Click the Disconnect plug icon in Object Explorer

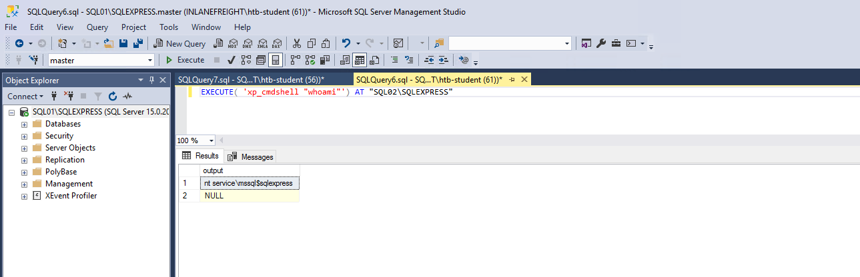tap(67, 97)
